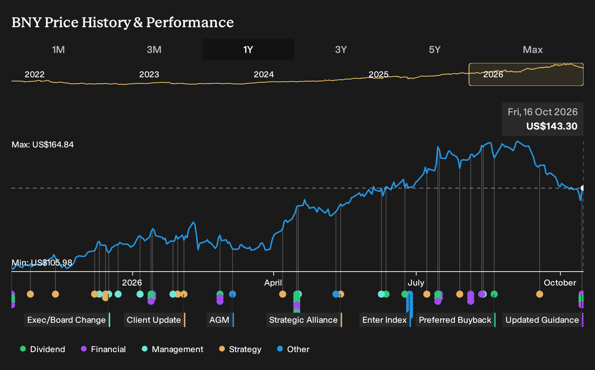
Task: Open the Enter Index event label
Action: tap(385, 320)
